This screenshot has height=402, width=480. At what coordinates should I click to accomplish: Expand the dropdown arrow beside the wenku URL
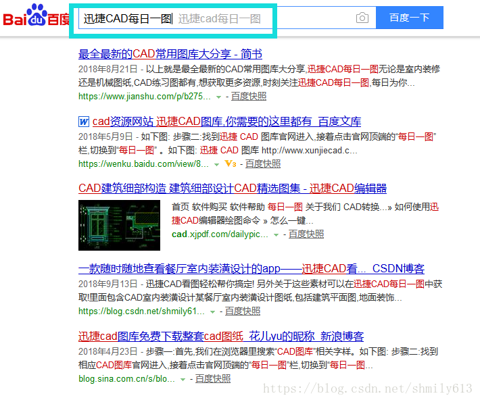pyautogui.click(x=217, y=165)
